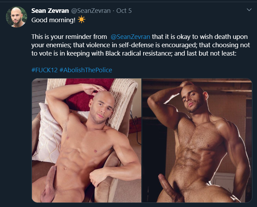257x207 pixels.
Task: Click the Sean Zevran display name
Action: coord(50,11)
